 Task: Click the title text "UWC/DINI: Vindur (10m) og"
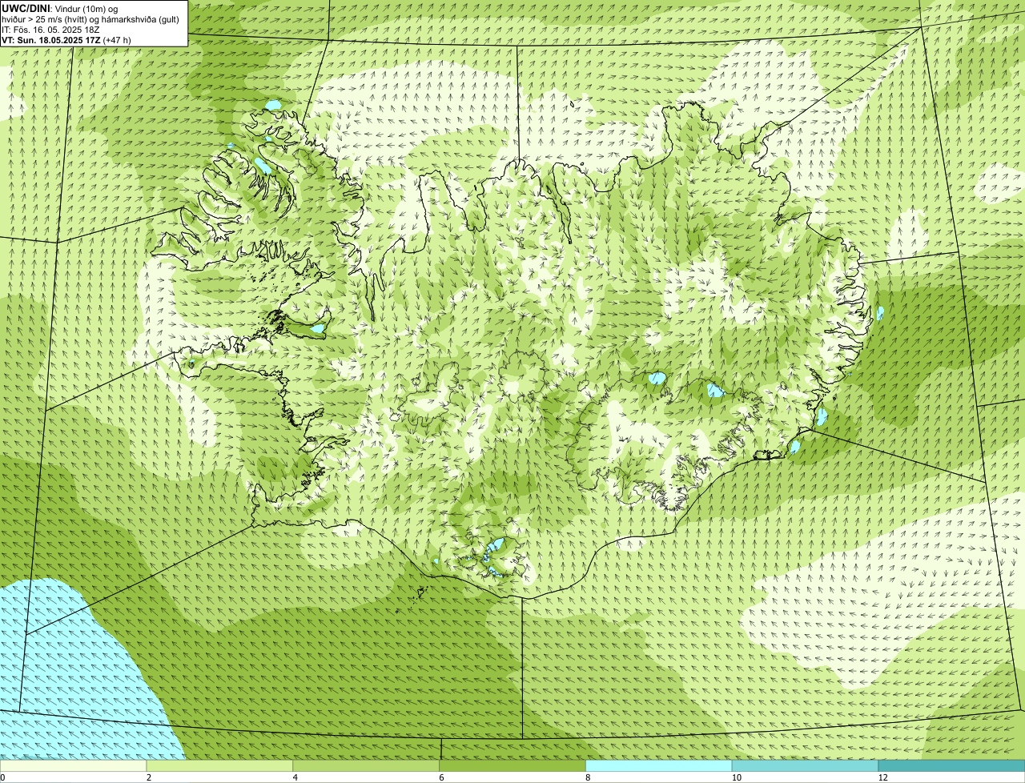[x=60, y=8]
